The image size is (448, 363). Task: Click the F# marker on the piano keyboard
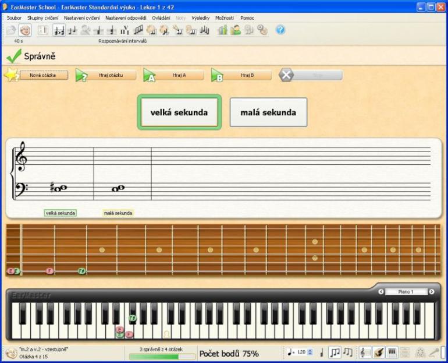[x=133, y=318]
